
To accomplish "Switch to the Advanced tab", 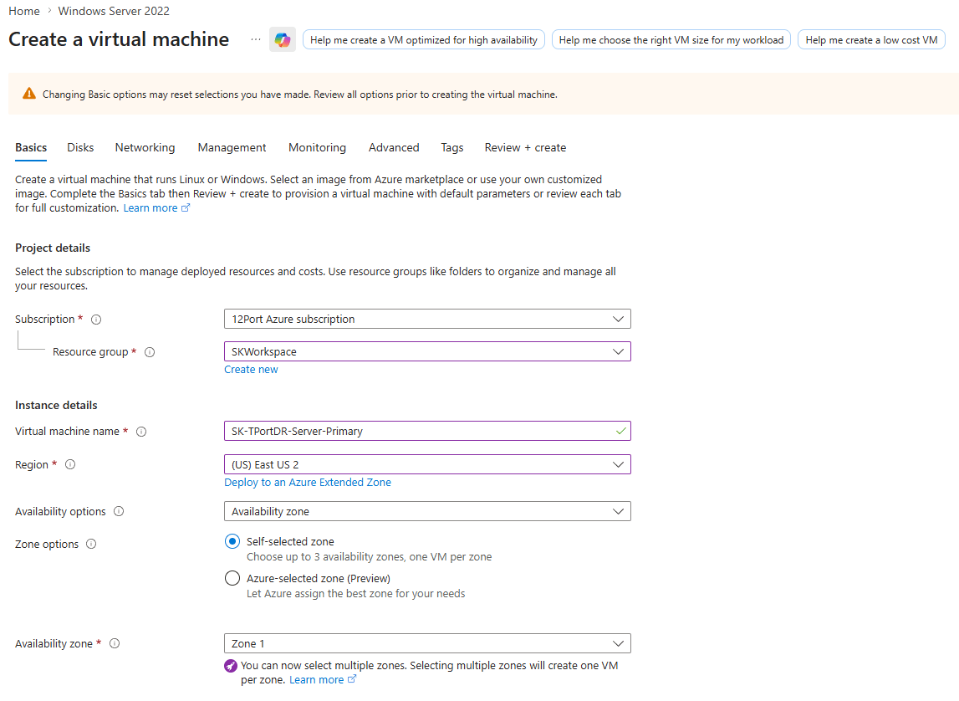I will 394,148.
